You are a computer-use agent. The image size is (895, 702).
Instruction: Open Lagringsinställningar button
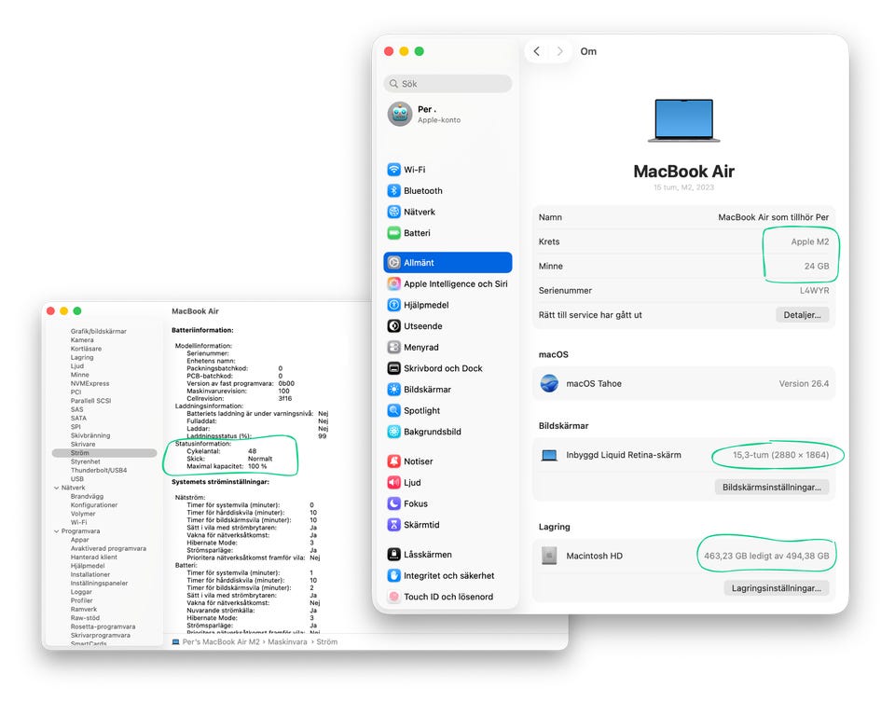pos(777,588)
